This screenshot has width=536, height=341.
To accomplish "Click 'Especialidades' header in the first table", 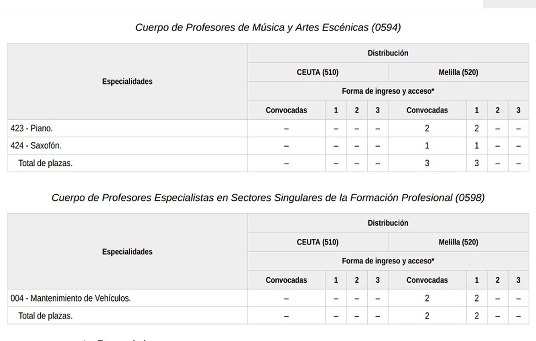I will click(x=127, y=81).
